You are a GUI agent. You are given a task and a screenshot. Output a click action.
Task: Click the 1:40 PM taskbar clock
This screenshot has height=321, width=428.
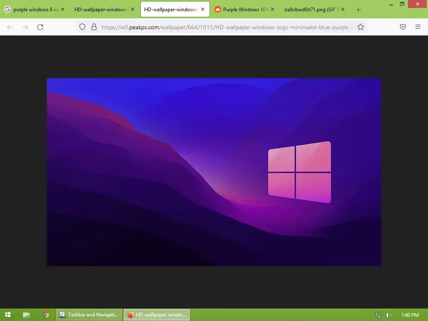pyautogui.click(x=410, y=315)
